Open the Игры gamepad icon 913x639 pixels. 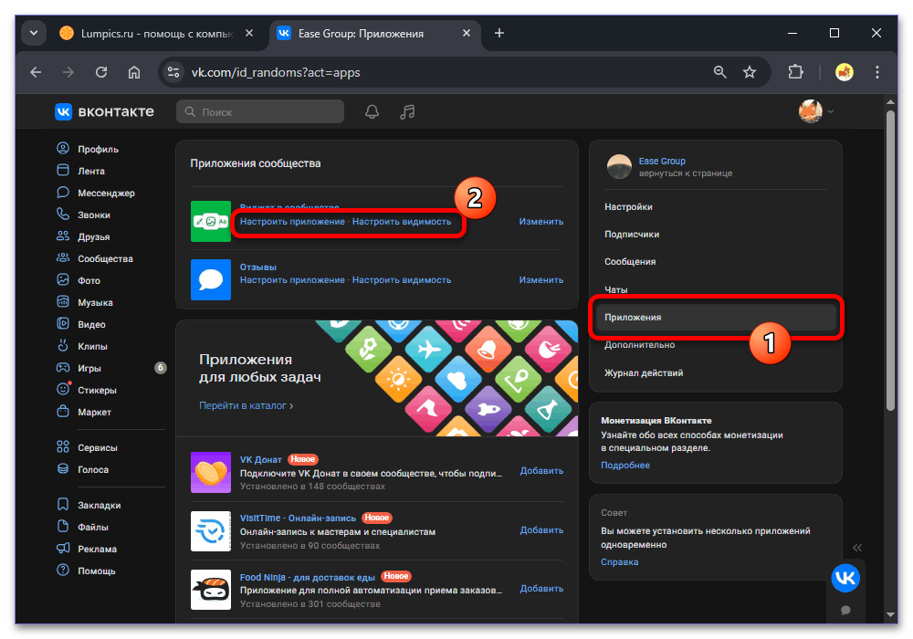pyautogui.click(x=63, y=368)
